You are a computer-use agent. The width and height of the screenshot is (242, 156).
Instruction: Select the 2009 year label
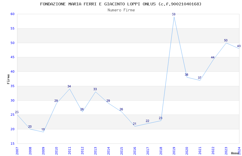pos(43,151)
